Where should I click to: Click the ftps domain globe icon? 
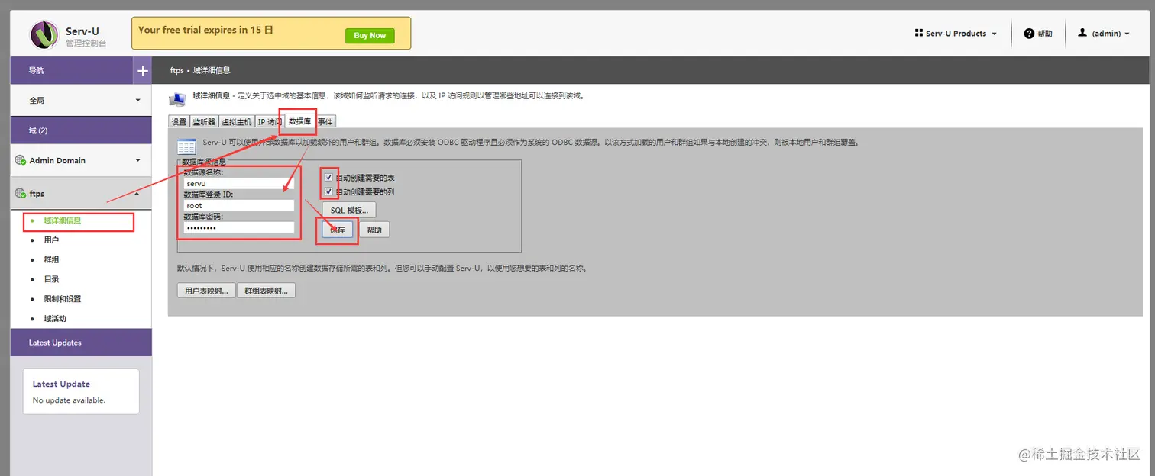21,194
